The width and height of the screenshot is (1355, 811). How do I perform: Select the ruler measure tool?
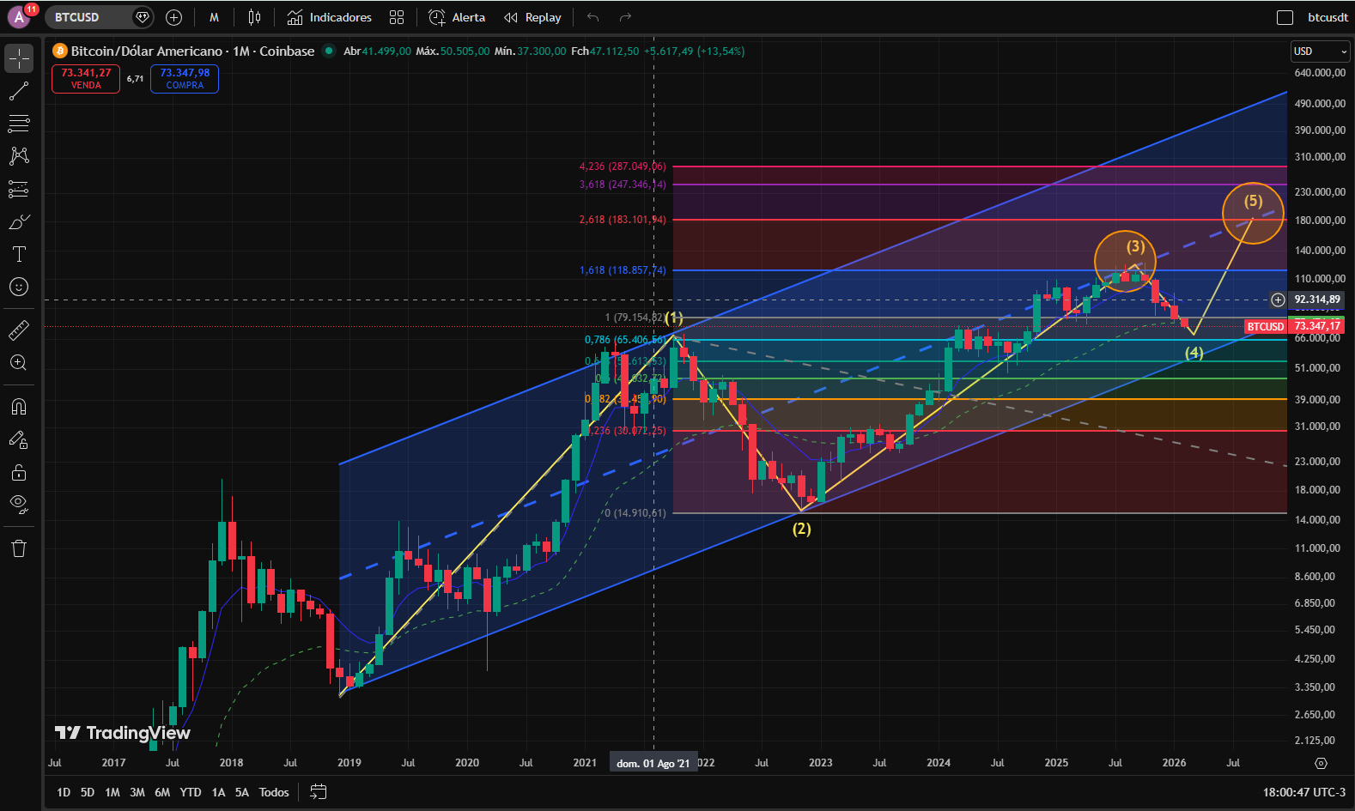point(19,330)
